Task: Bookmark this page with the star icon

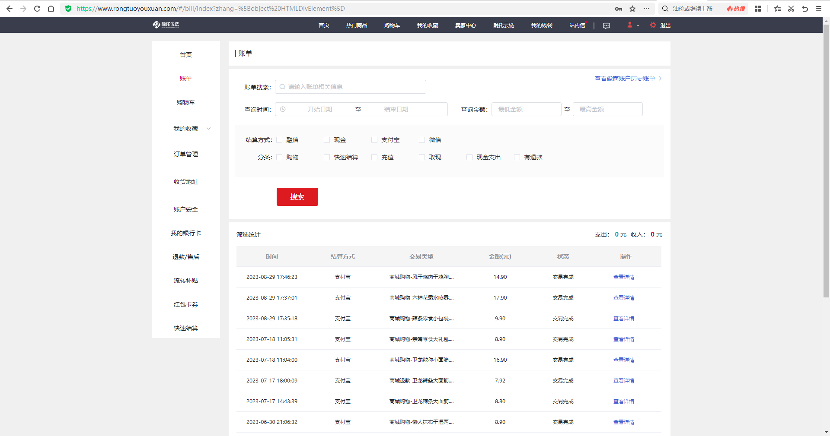Action: (632, 9)
